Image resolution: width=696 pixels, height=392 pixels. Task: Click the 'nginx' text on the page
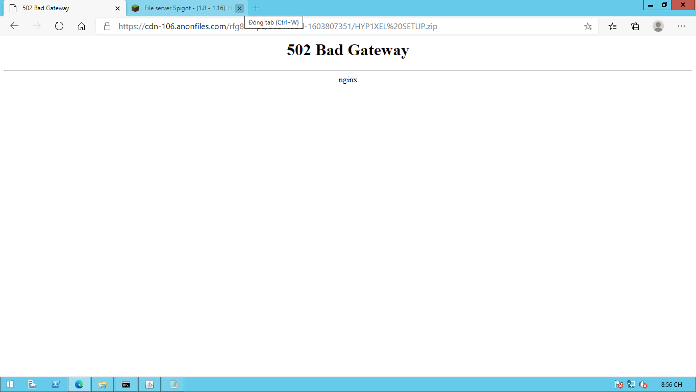348,80
